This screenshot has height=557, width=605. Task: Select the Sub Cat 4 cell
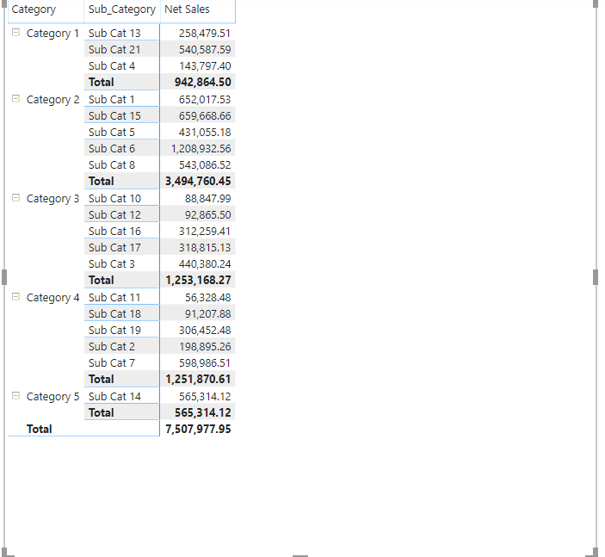(x=121, y=66)
